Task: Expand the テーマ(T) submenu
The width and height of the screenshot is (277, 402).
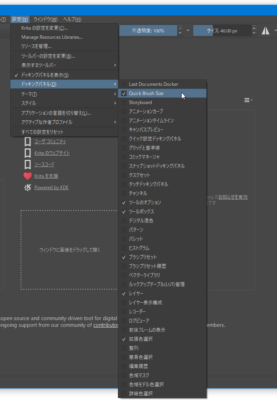Action: click(x=64, y=94)
